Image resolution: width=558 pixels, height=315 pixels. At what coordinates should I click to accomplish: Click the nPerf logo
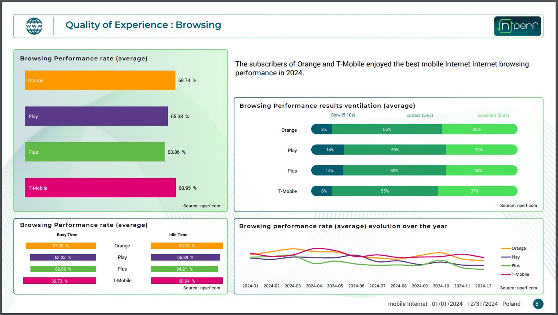tap(518, 26)
